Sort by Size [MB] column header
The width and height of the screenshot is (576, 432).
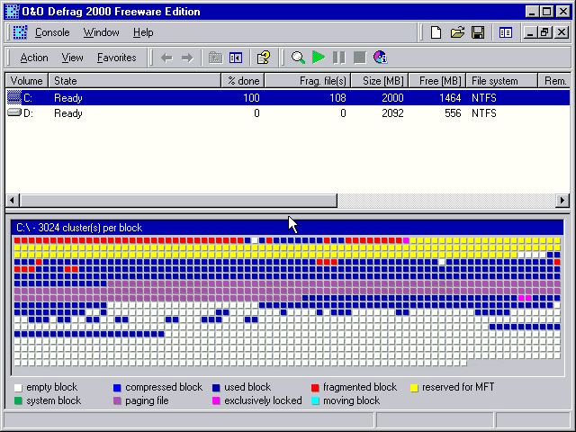[x=380, y=81]
